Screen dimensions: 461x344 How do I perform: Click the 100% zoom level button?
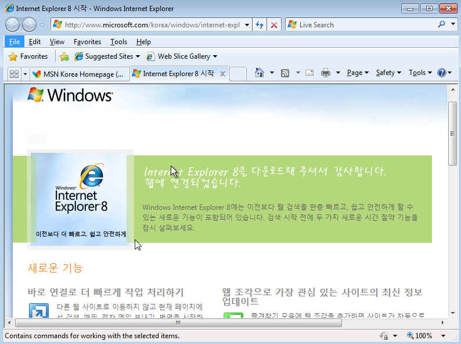click(x=420, y=336)
